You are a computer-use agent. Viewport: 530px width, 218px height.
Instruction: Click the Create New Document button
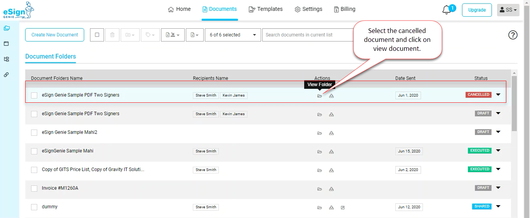click(55, 35)
